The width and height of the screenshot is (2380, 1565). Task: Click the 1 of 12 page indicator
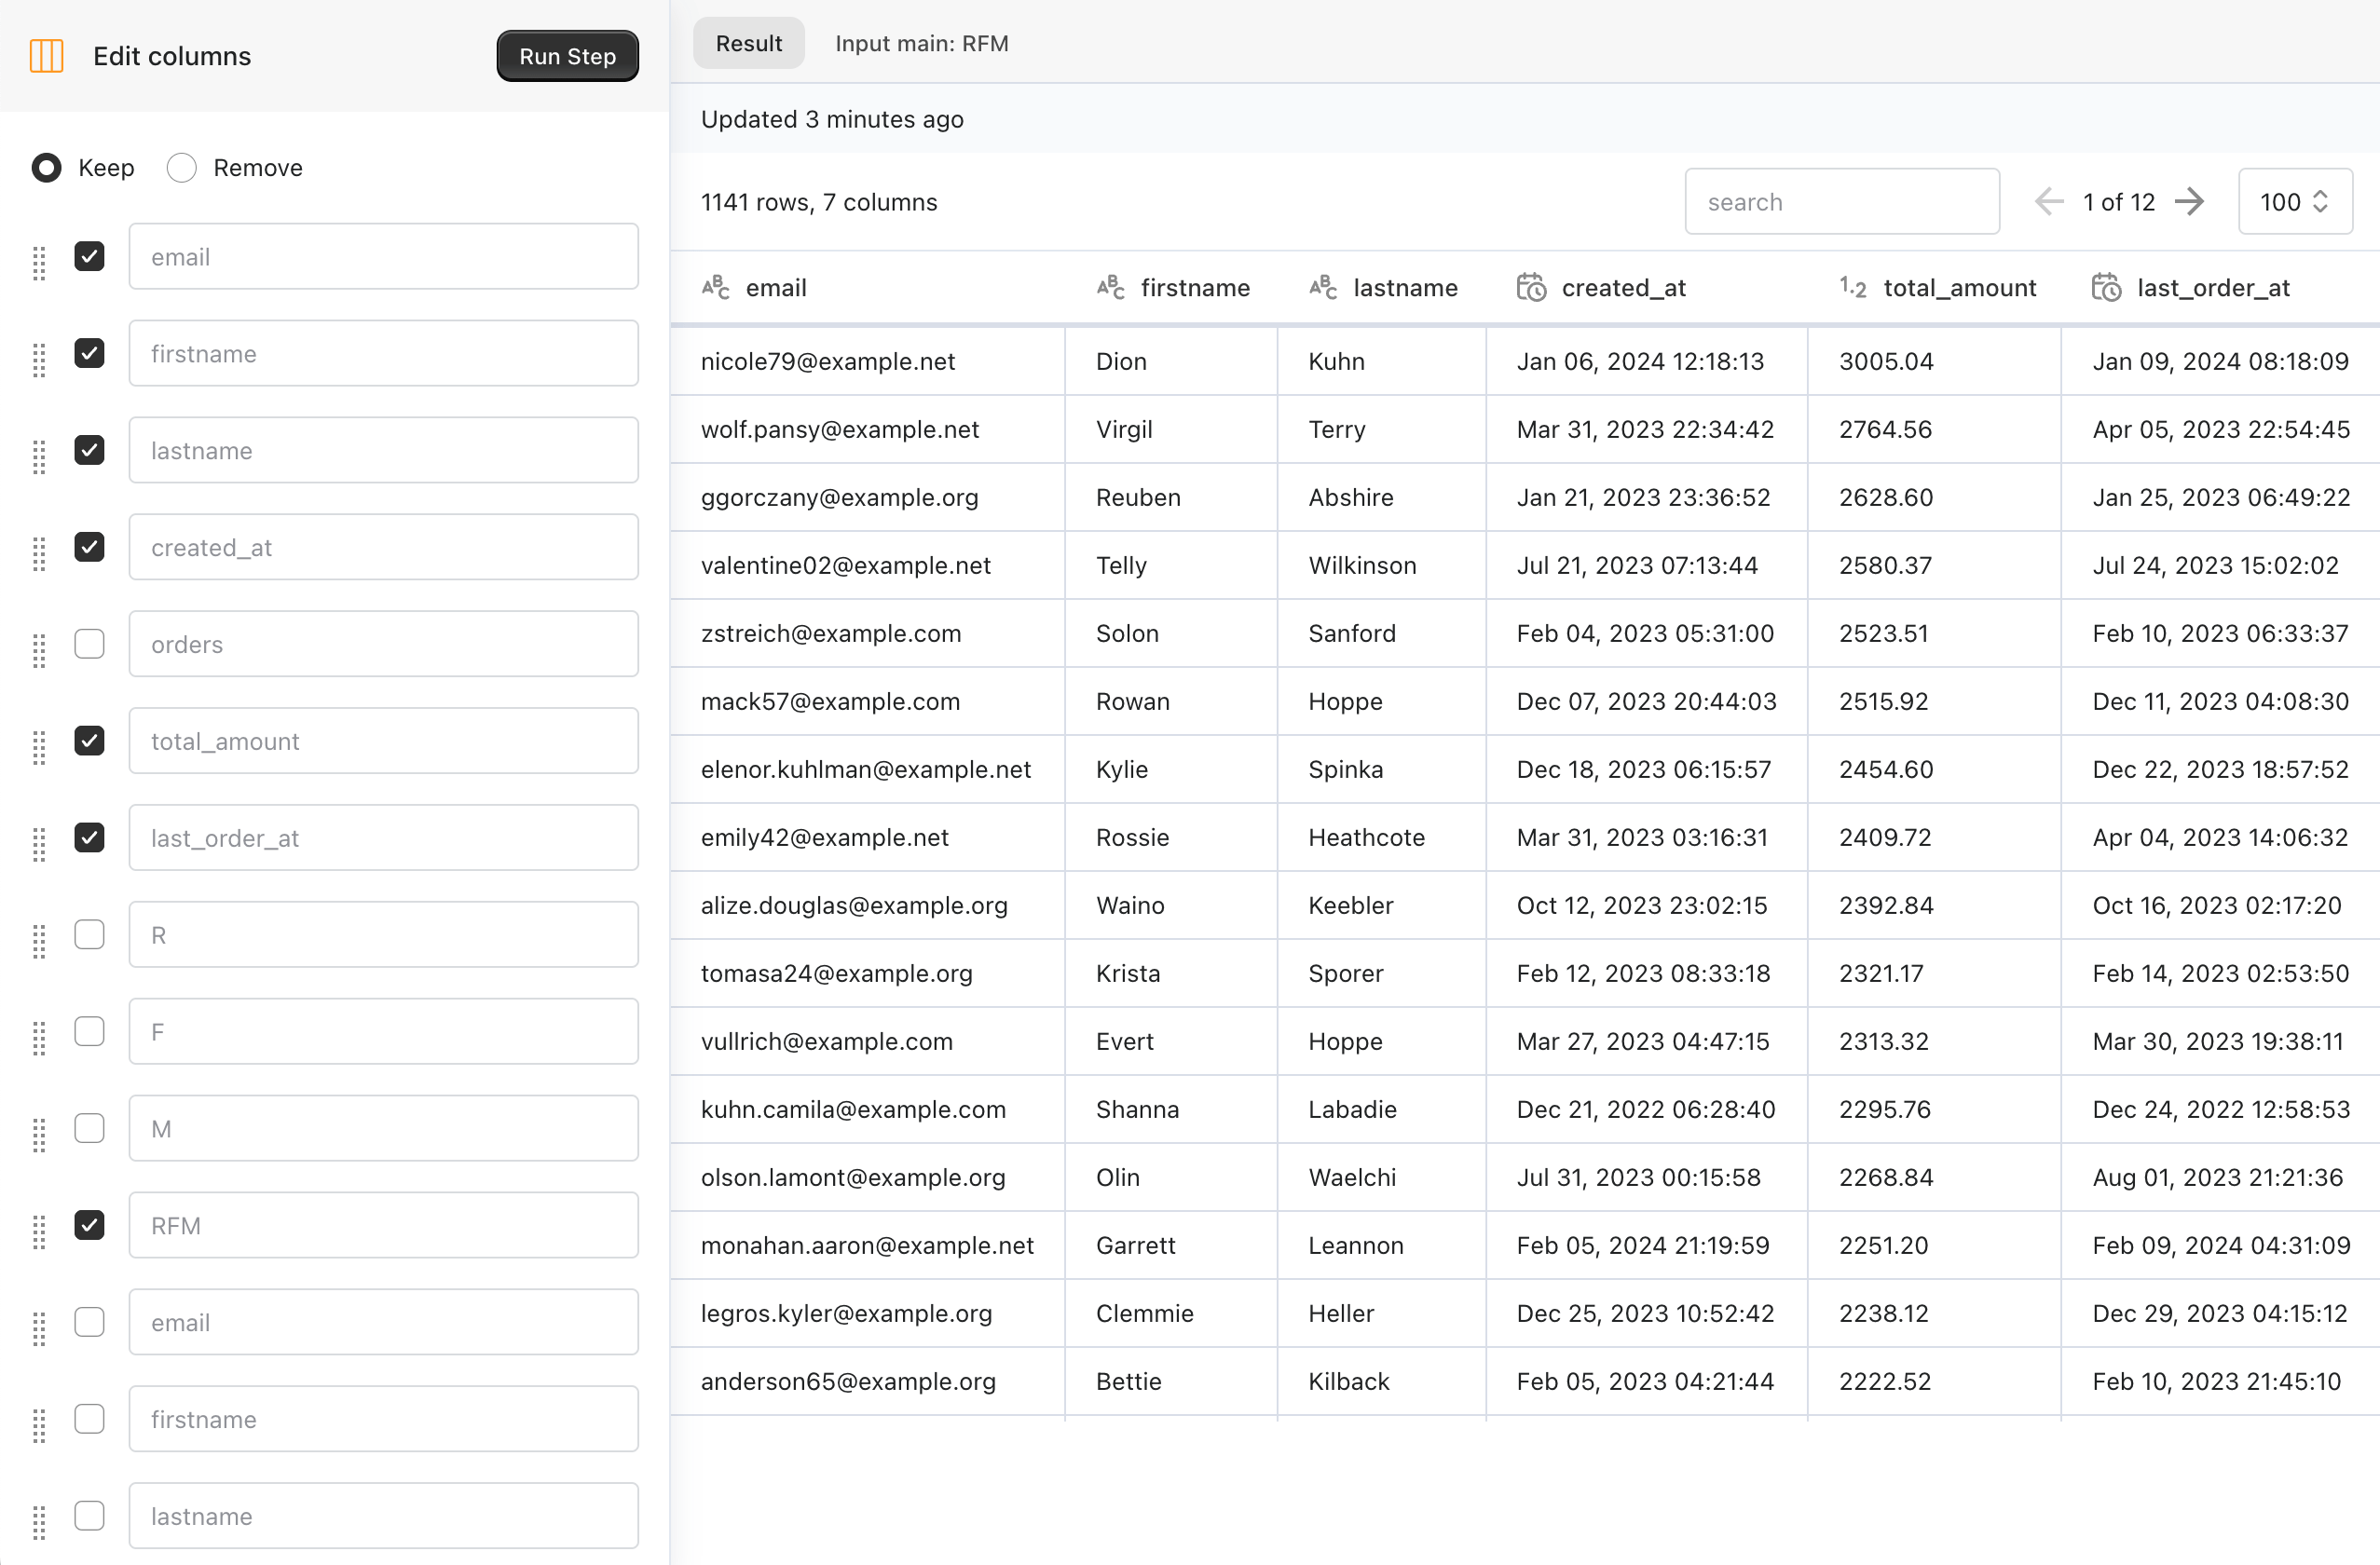point(2118,202)
